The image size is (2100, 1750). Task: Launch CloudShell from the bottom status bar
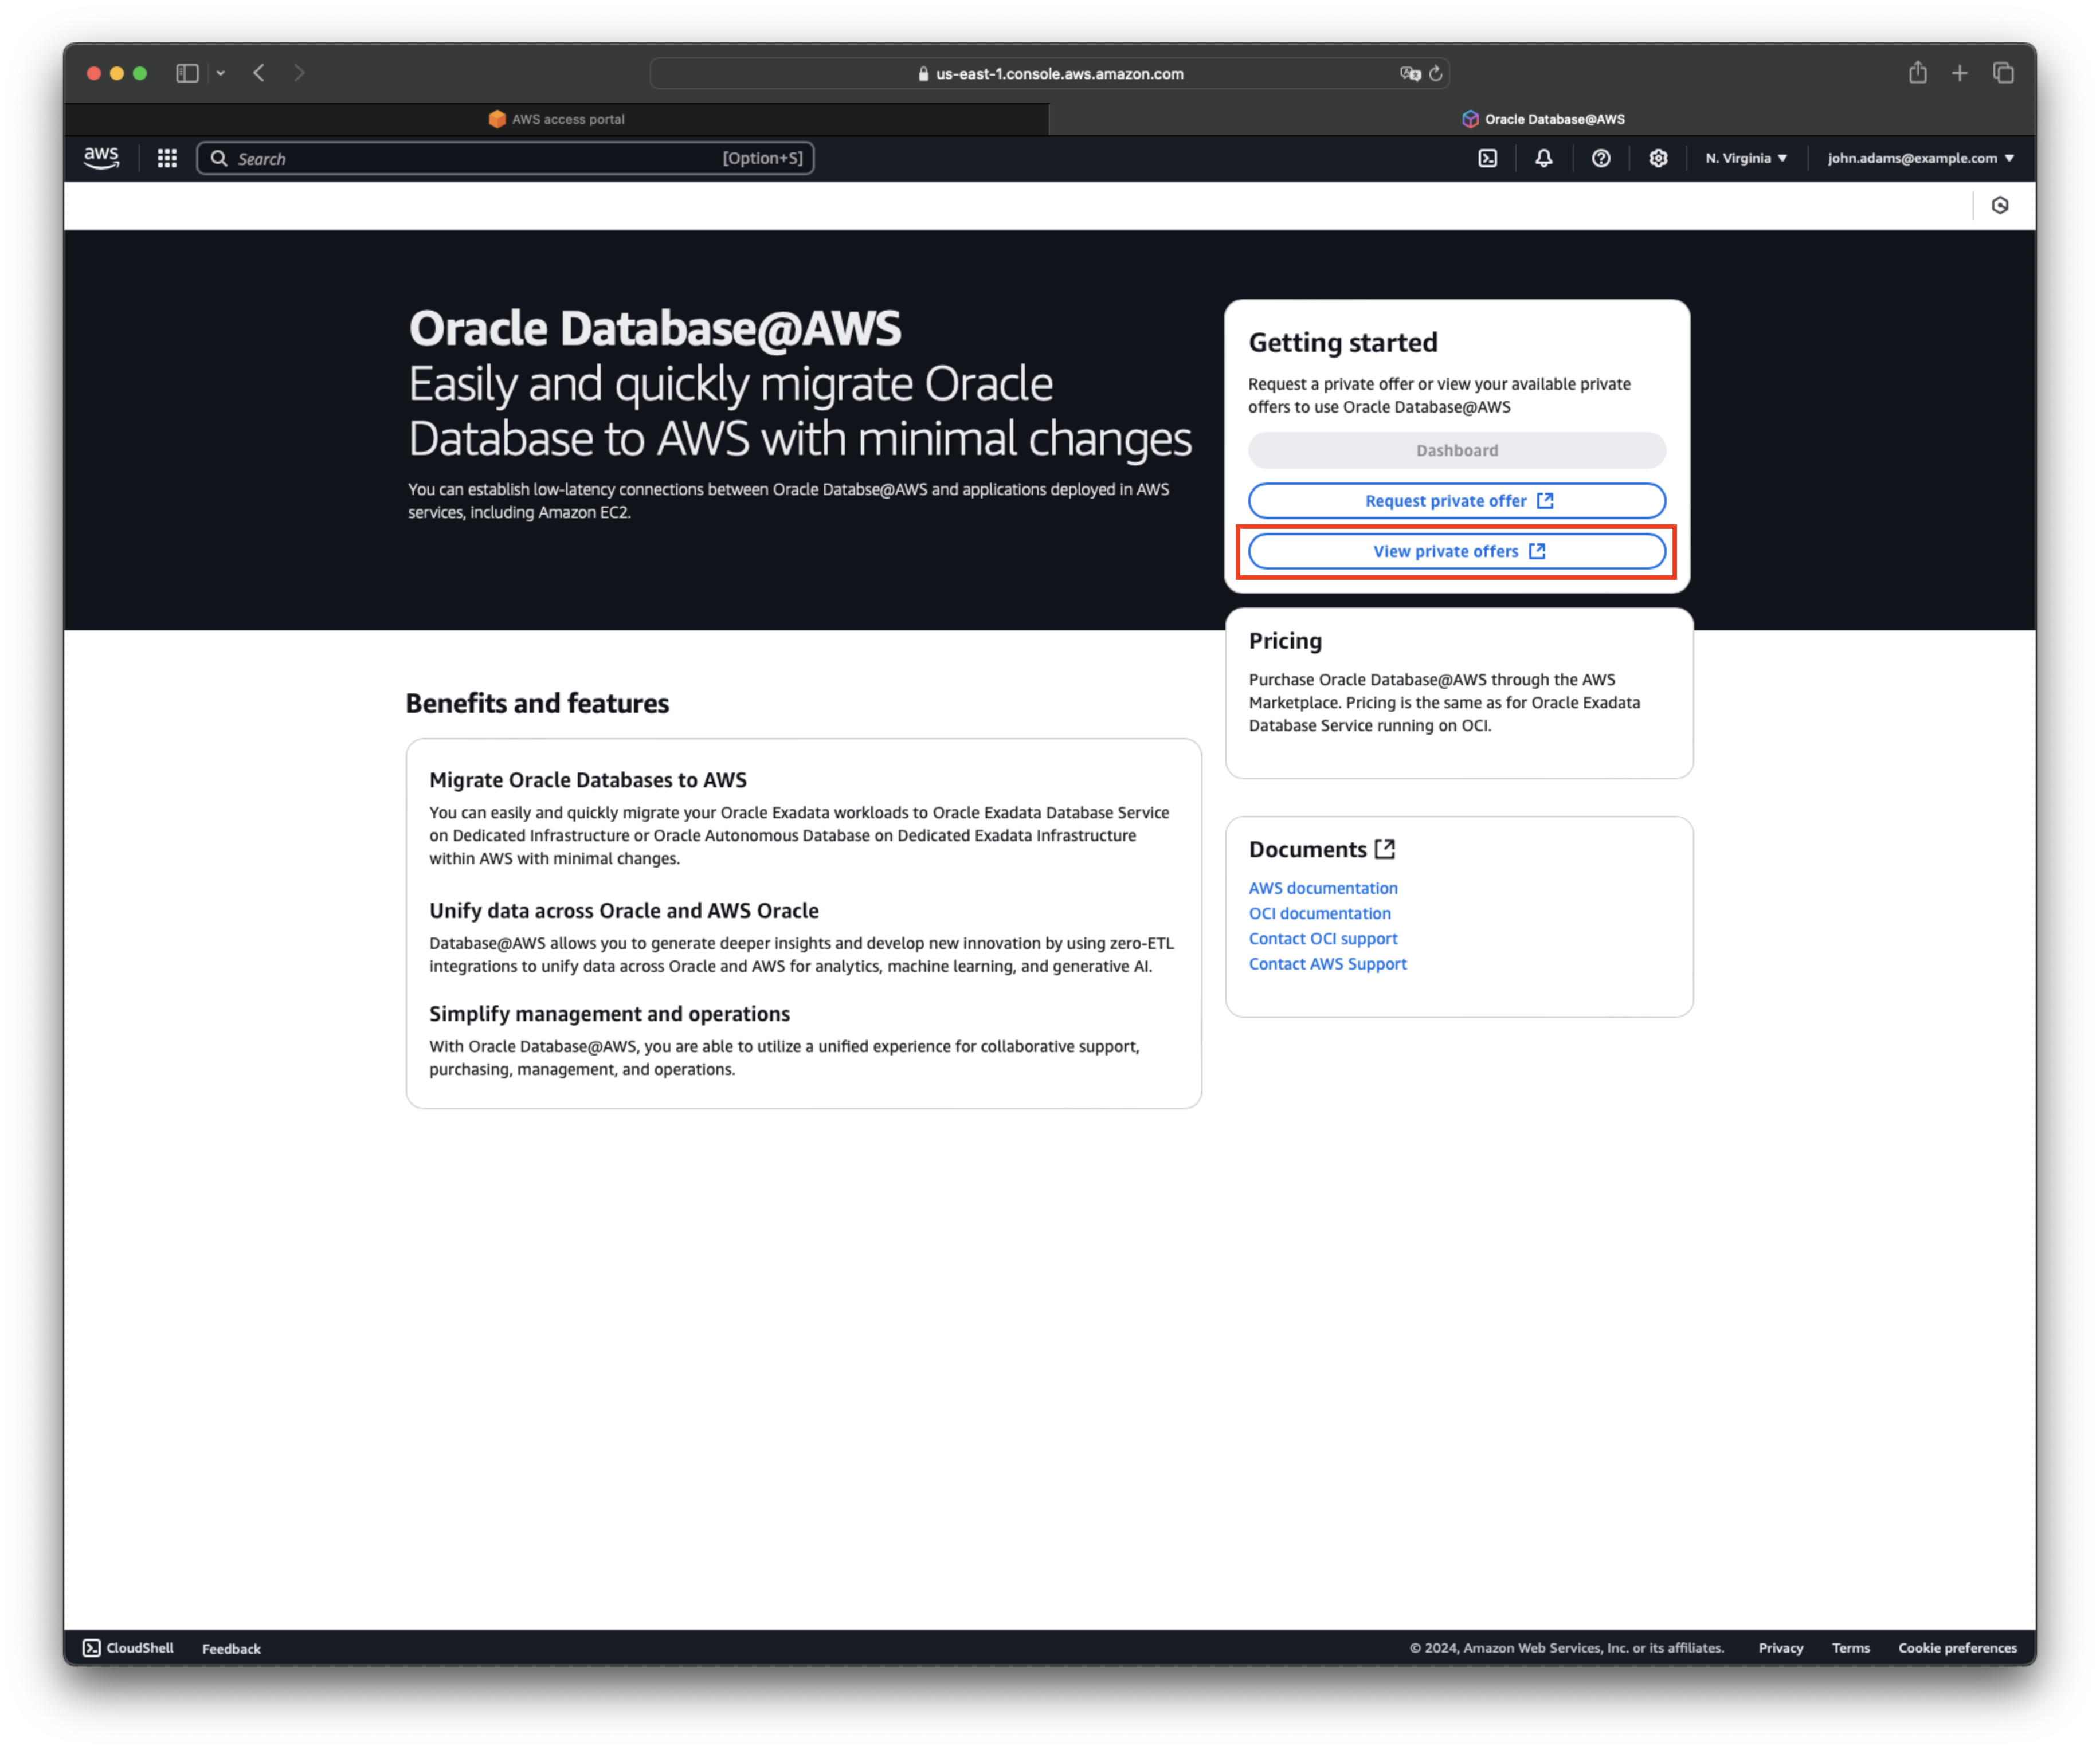(127, 1648)
